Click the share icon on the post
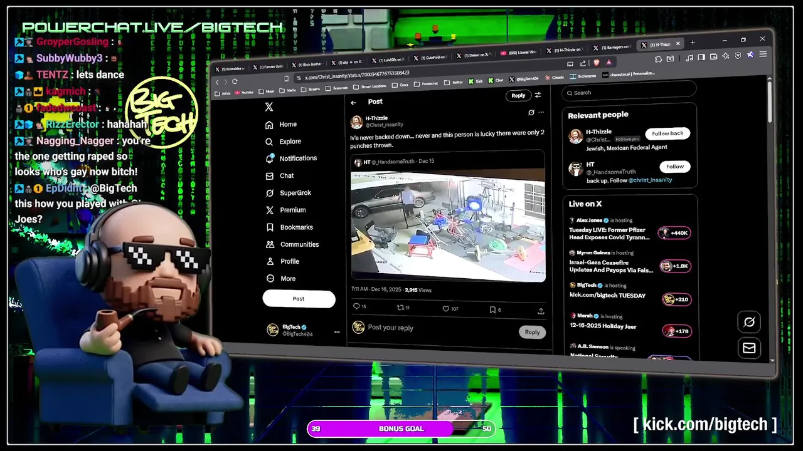 pos(541,311)
